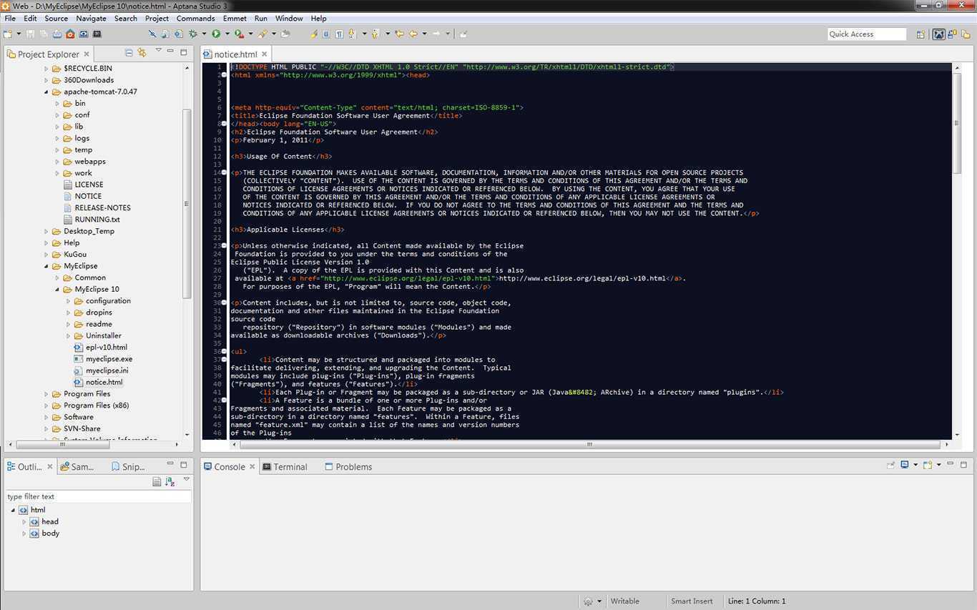
Task: Switch to the Terminal tab
Action: (284, 467)
